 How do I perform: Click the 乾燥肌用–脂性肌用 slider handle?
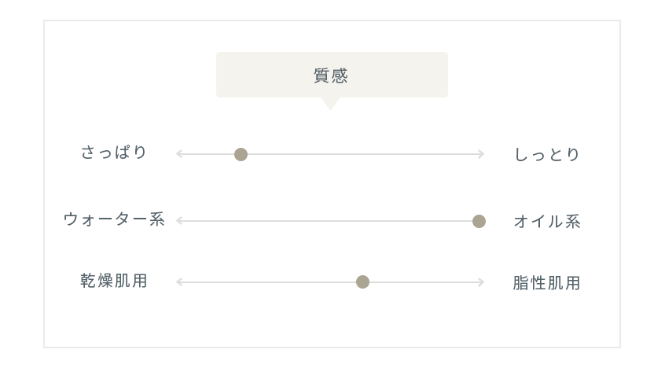[x=362, y=282]
